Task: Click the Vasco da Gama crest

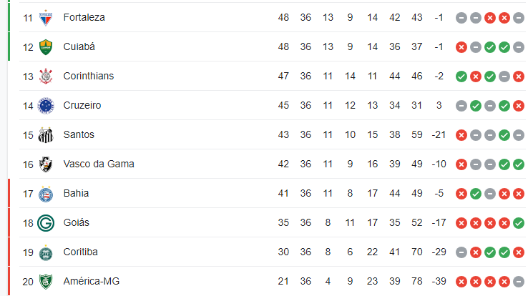Action: point(46,164)
